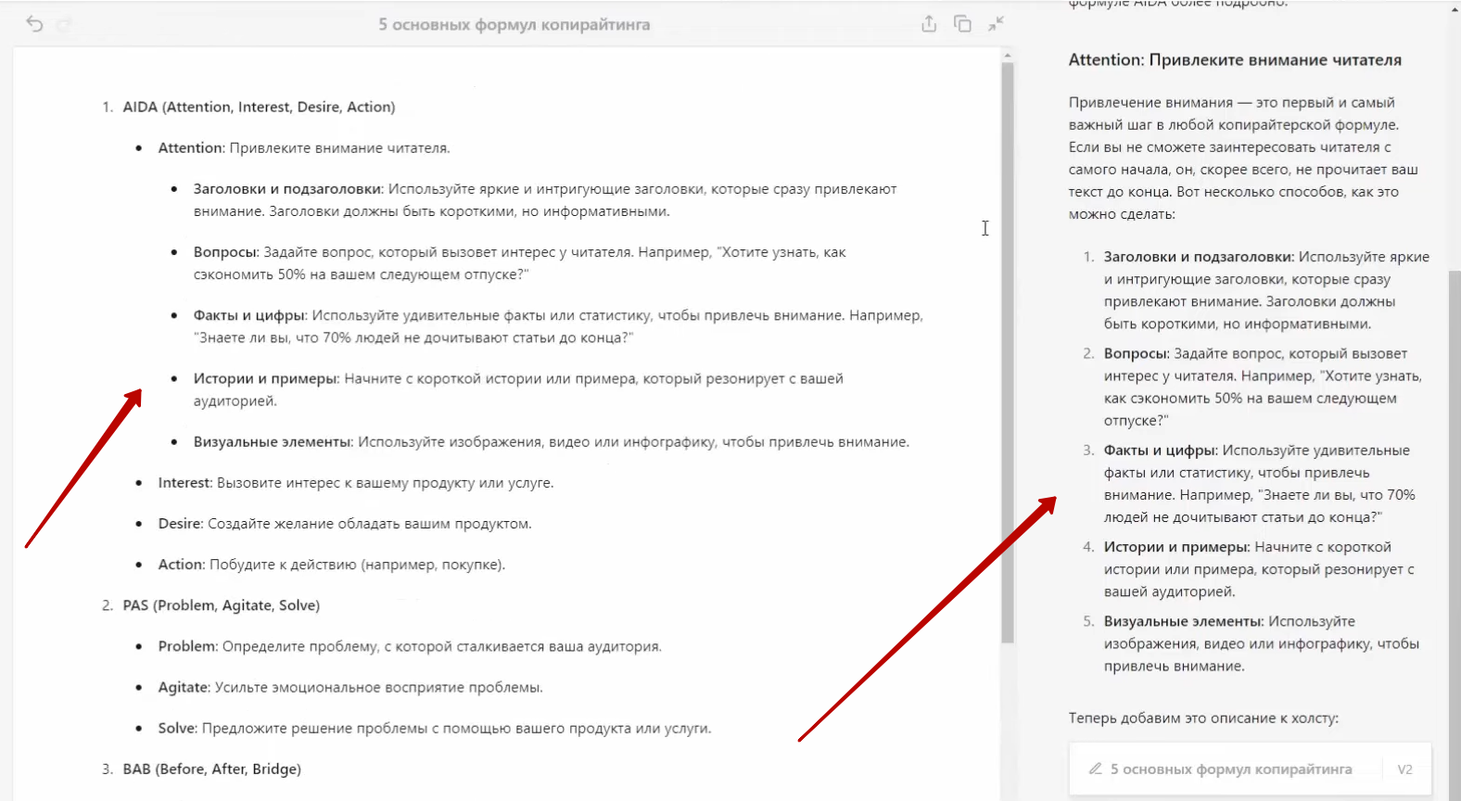Screen dimensions: 1461x801
Task: Click the faded redo arrow icon
Action: point(64,24)
